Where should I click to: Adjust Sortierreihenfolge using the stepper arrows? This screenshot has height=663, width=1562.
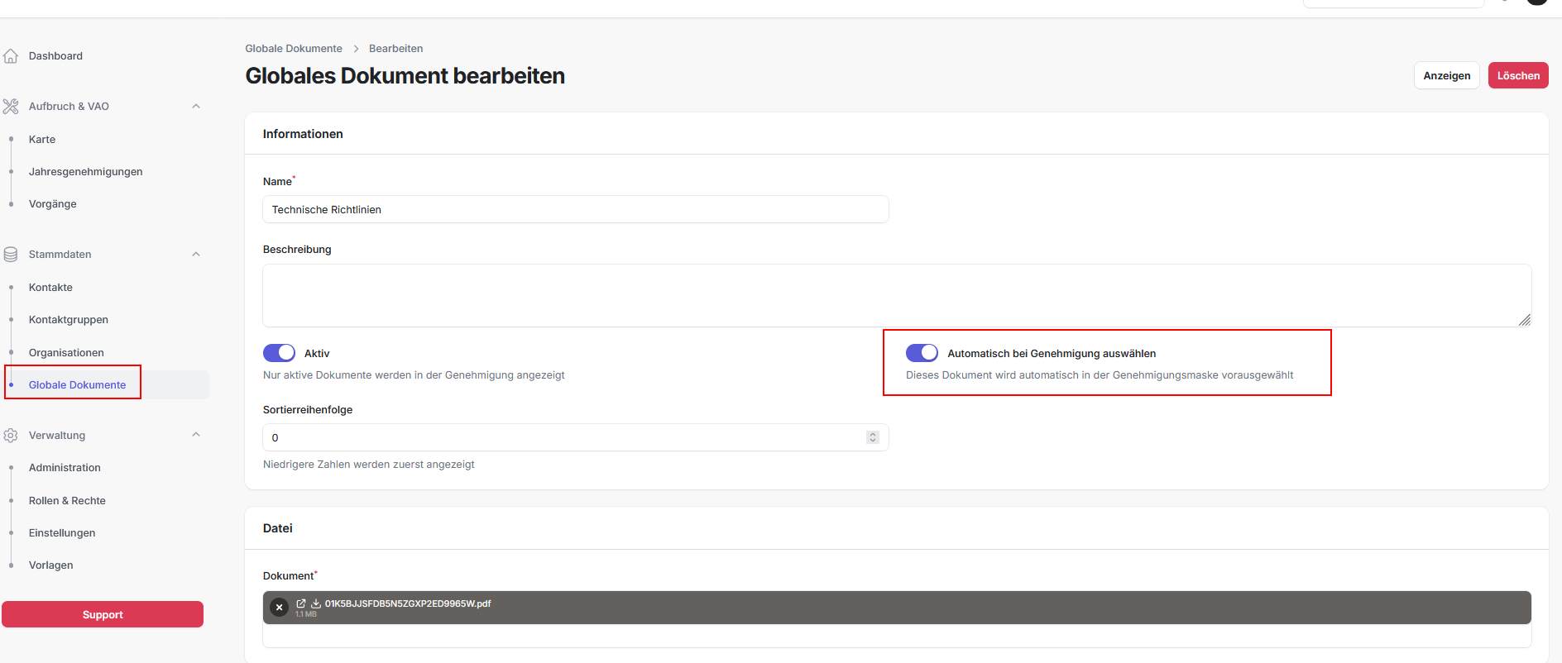(x=872, y=437)
